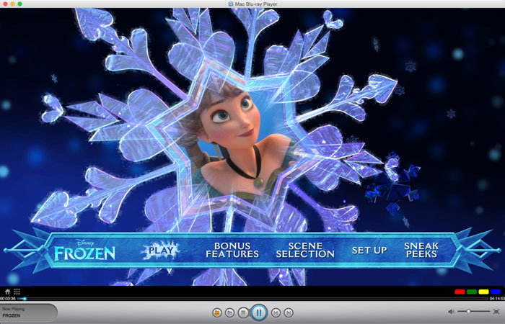Maximize window with green button
505x324 pixels.
point(20,4)
